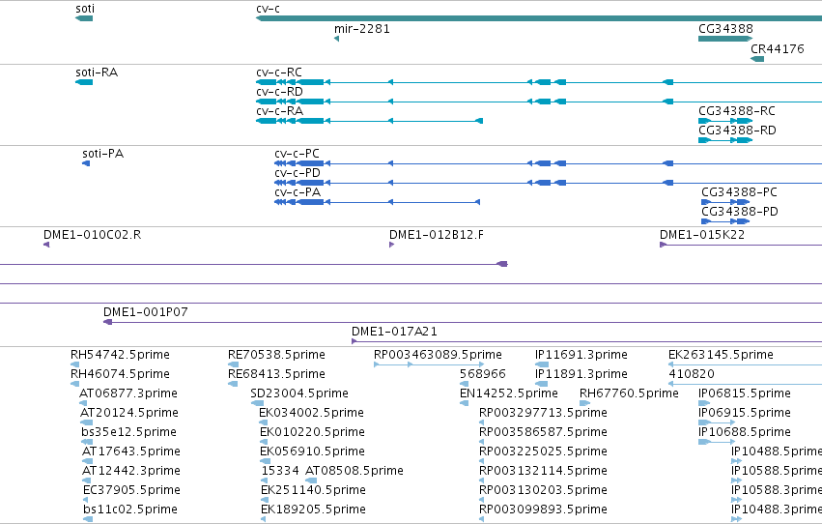Click the RP003297713.5prime EST
The image size is (822, 524).
coord(482,422)
